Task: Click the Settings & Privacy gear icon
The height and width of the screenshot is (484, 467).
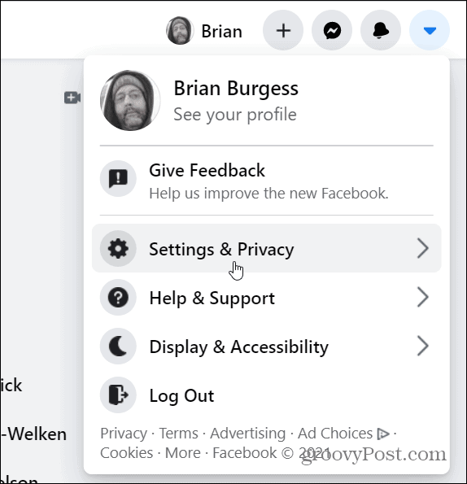Action: (x=118, y=248)
